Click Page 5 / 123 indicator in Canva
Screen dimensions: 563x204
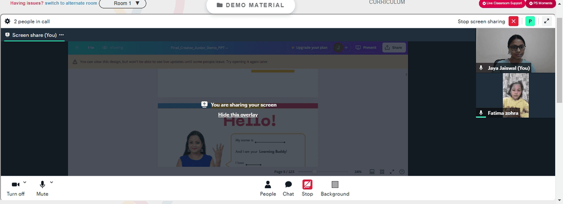click(x=284, y=172)
